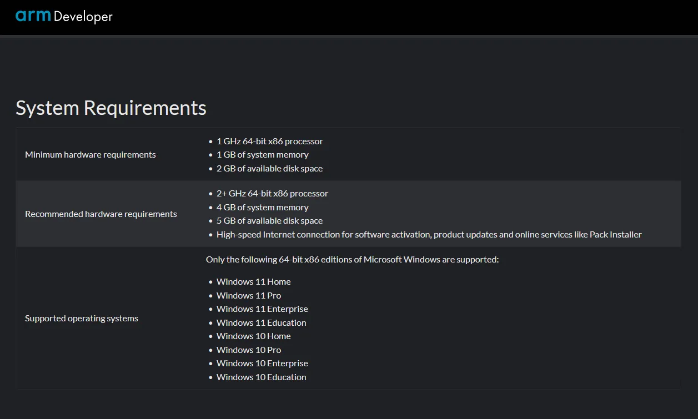This screenshot has height=419, width=698.
Task: Select the Windows 10 Education list entry
Action: [261, 377]
